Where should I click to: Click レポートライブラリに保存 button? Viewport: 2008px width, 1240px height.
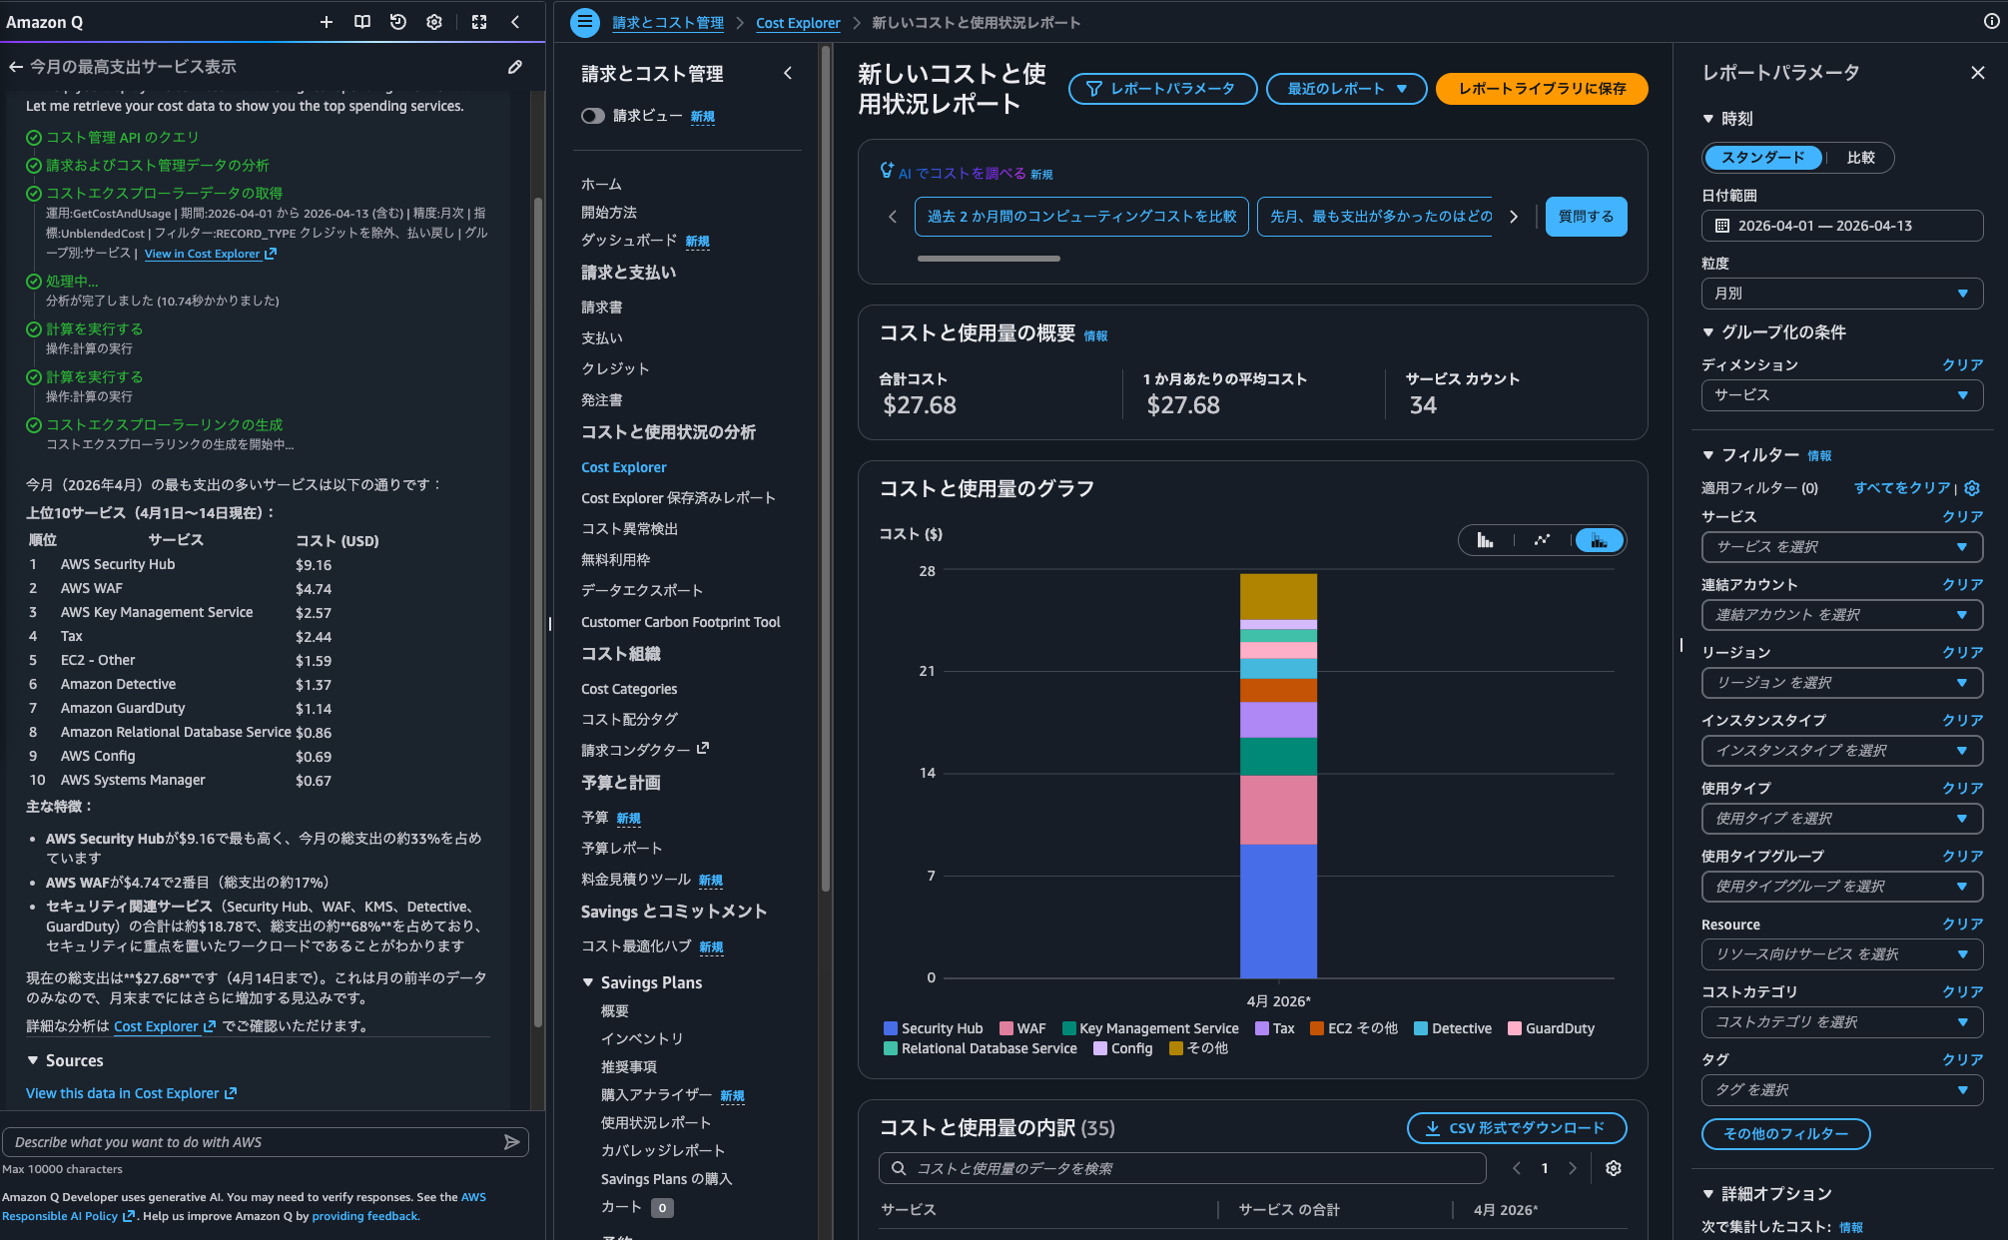(x=1541, y=89)
